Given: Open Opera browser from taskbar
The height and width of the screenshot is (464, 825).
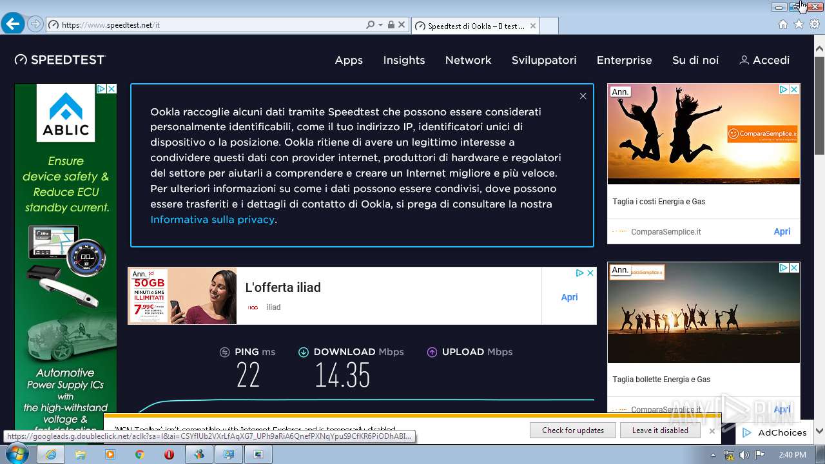Looking at the screenshot, I should pos(170,454).
